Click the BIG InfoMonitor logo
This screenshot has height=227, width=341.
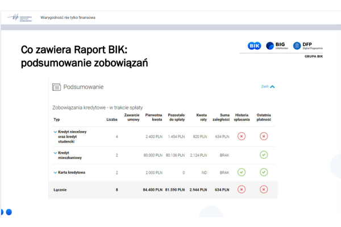(x=277, y=46)
